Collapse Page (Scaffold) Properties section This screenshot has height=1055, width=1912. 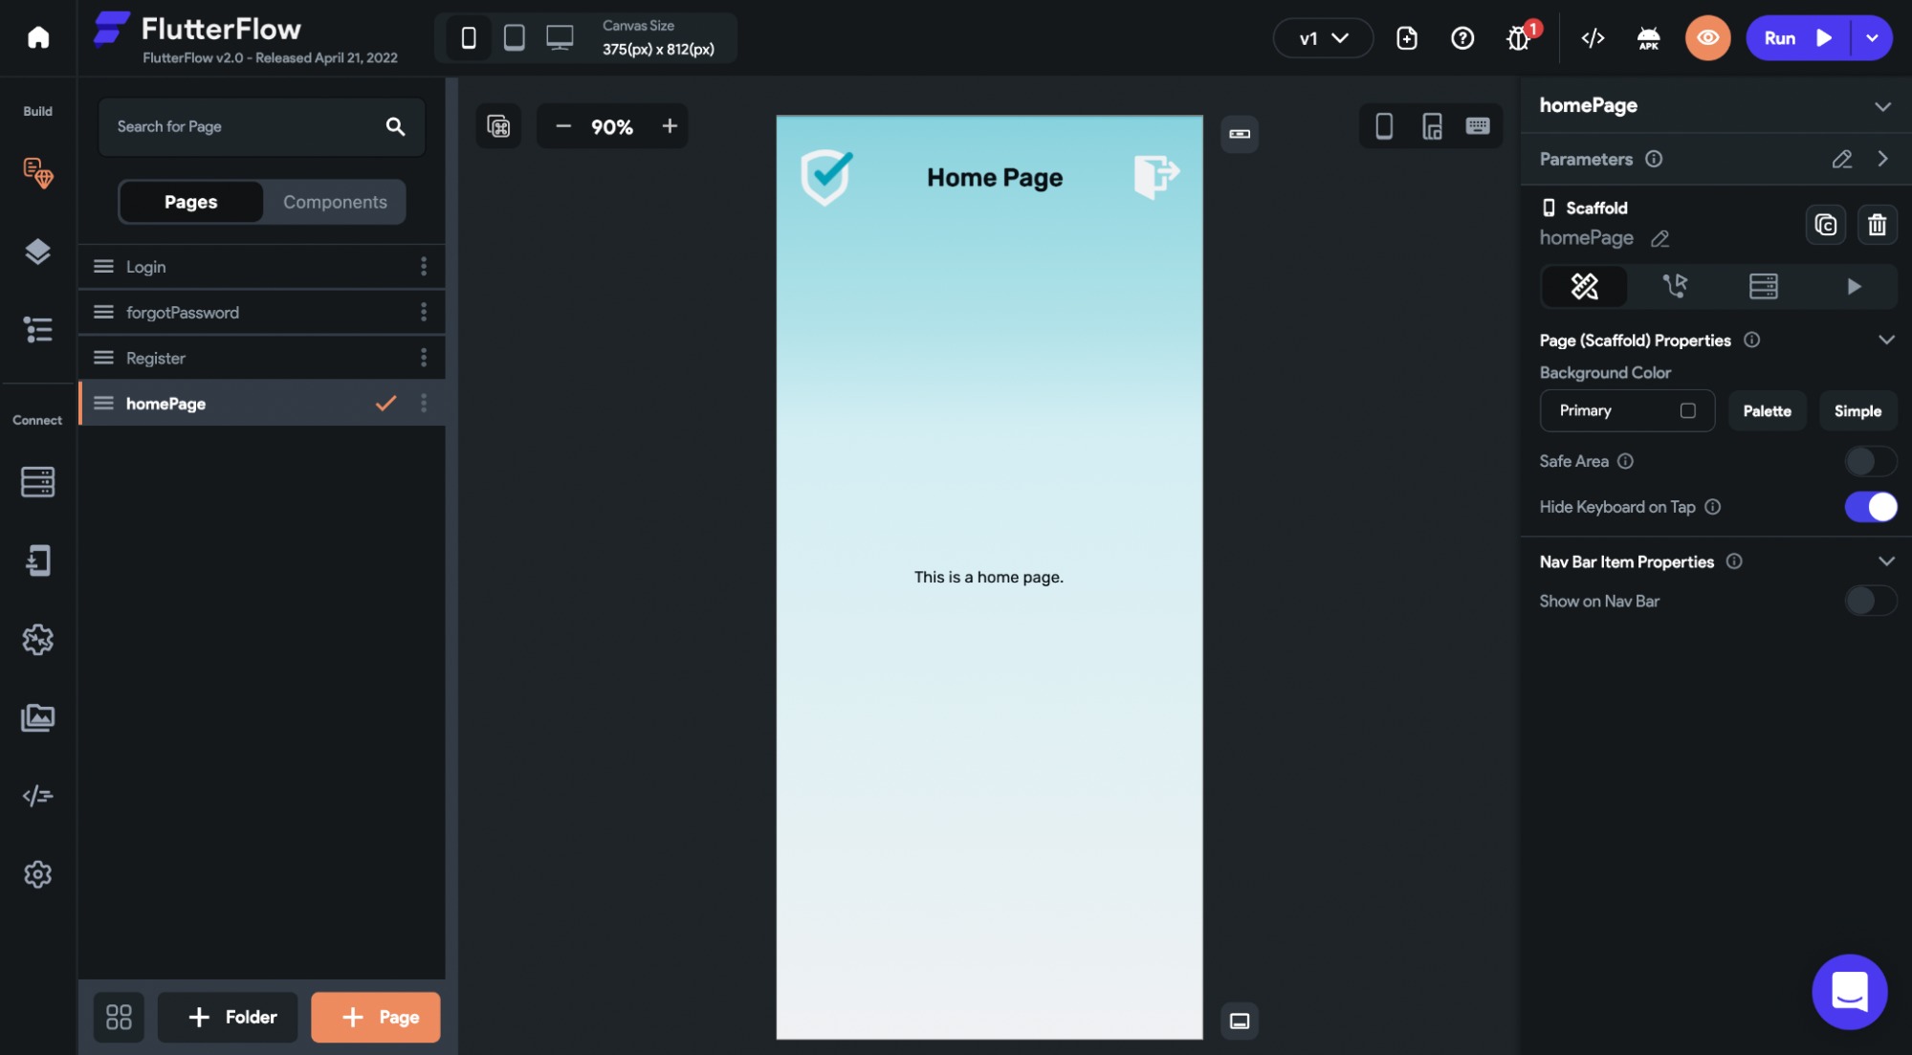tap(1887, 340)
